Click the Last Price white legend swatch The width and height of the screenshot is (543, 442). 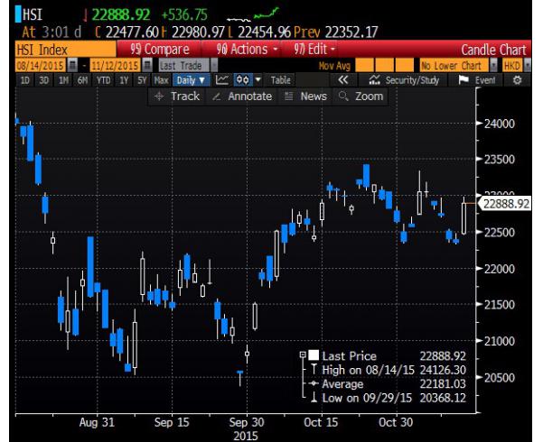(x=314, y=355)
